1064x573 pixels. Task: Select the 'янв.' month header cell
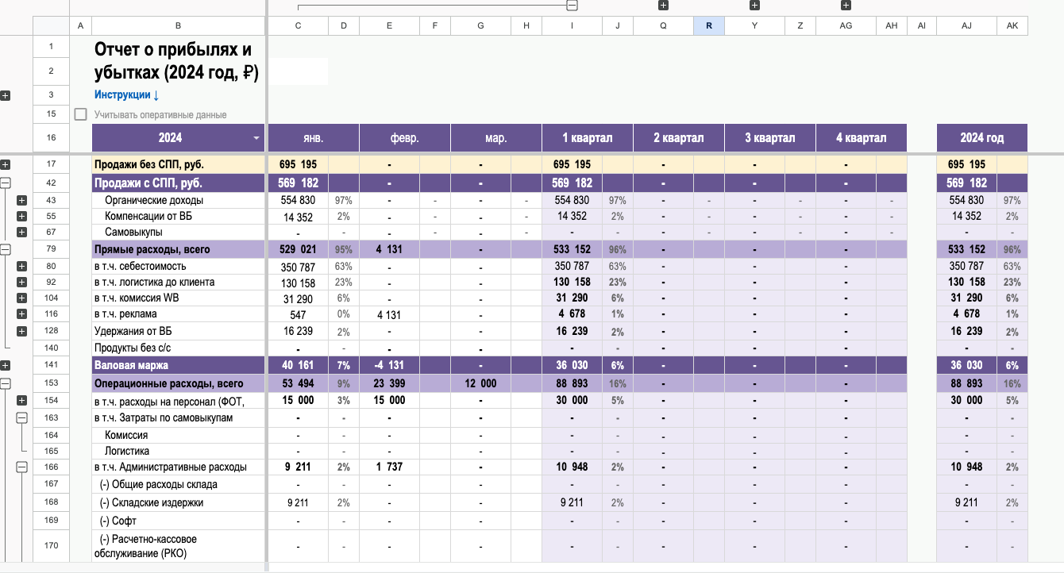[314, 137]
